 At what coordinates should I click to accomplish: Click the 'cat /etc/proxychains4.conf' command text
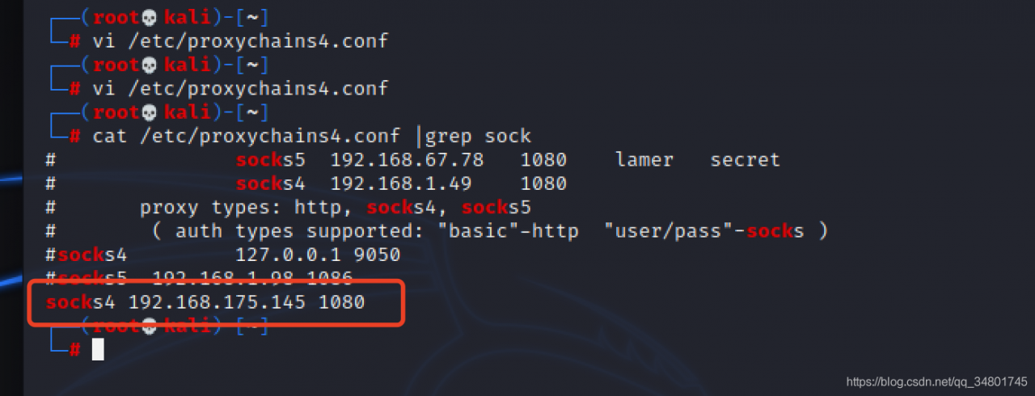246,136
